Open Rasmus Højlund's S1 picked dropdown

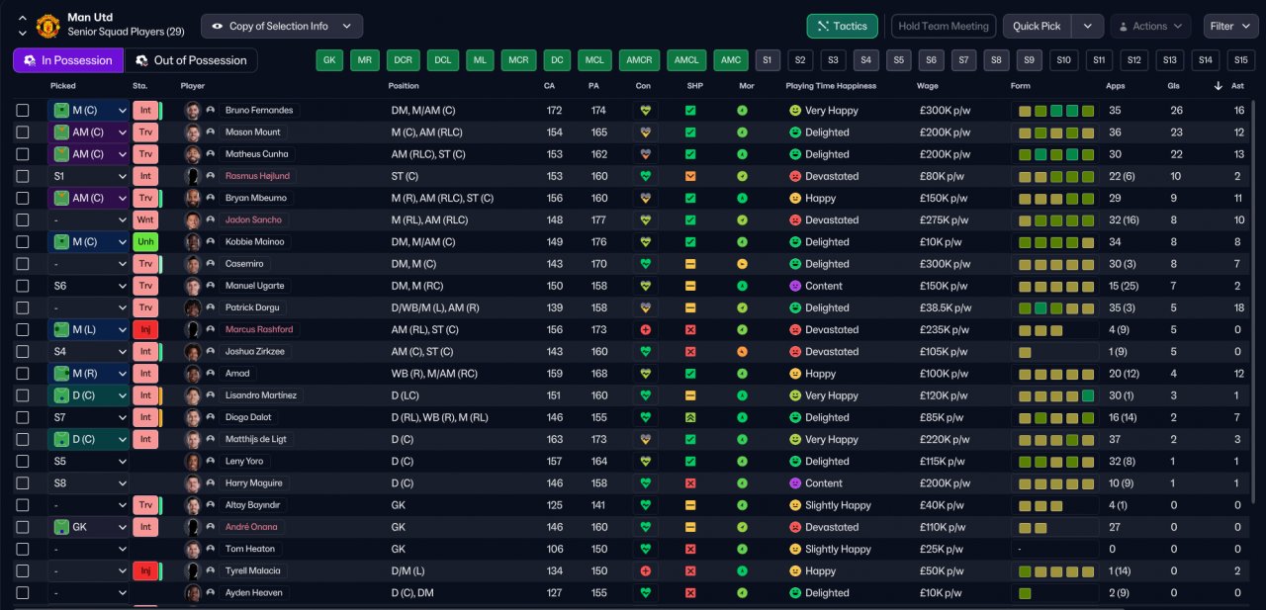pyautogui.click(x=89, y=176)
